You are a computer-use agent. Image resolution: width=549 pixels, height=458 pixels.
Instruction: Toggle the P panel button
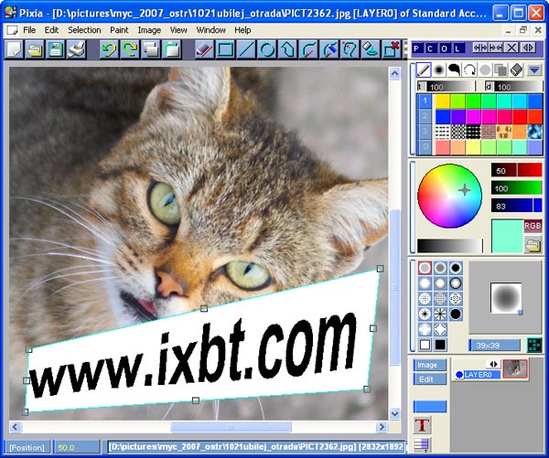click(417, 48)
